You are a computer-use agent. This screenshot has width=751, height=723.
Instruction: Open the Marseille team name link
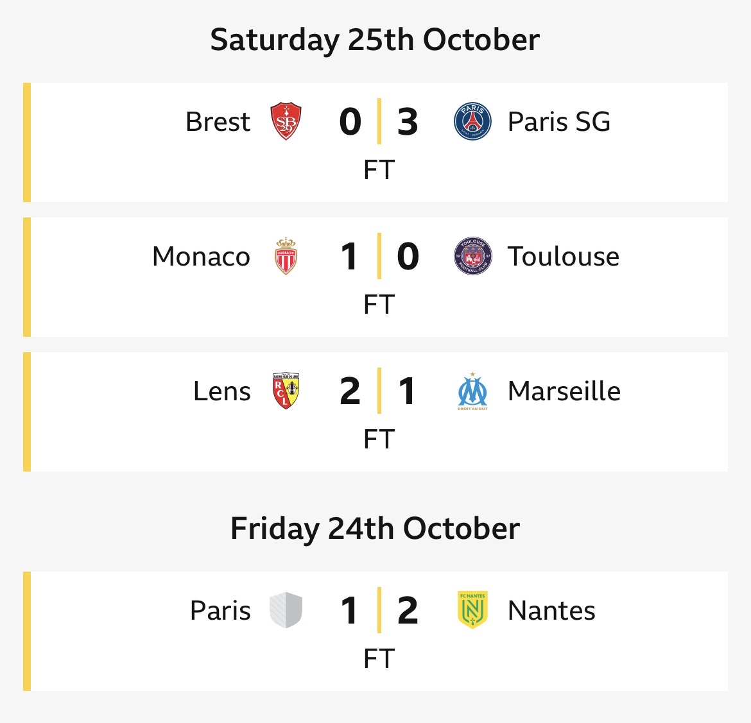(564, 391)
